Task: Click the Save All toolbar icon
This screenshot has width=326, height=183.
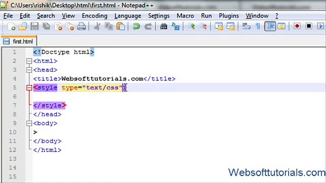Action: pos(46,26)
